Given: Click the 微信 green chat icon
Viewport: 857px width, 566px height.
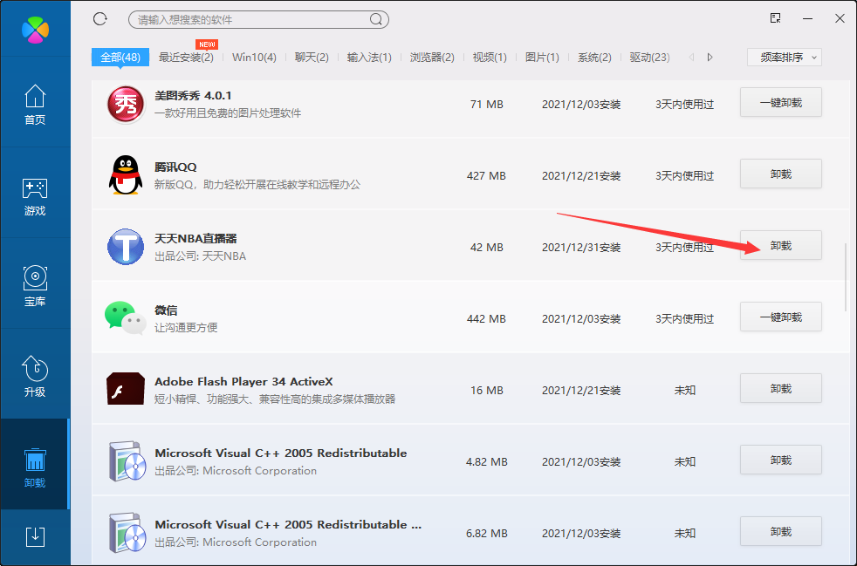Looking at the screenshot, I should [x=125, y=318].
